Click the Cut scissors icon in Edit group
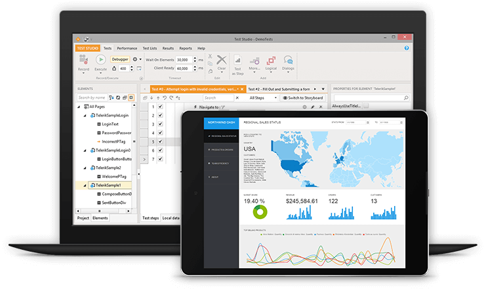 [210, 56]
